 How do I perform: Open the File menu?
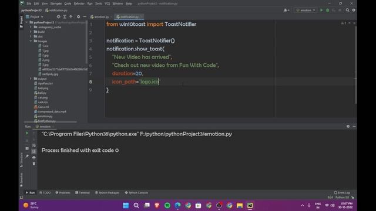point(29,4)
